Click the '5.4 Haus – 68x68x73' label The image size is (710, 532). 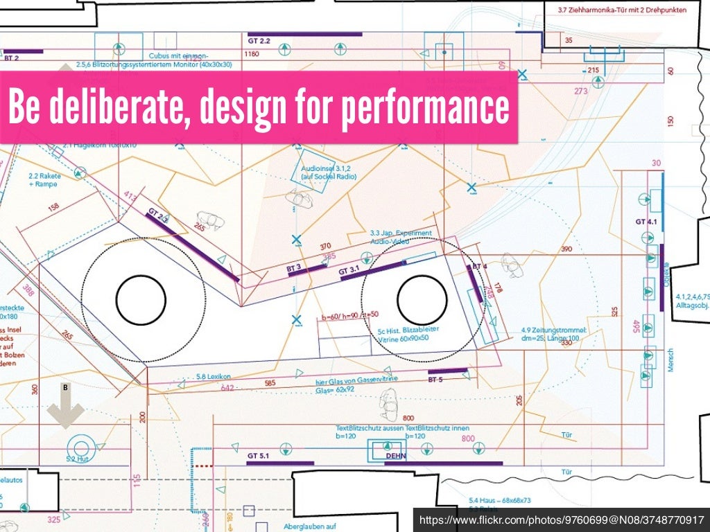(500, 500)
